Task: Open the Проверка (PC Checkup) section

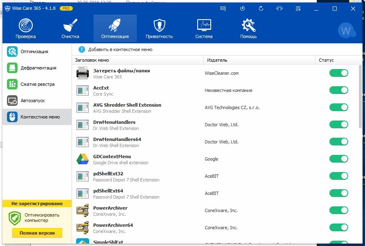Action: (25, 29)
